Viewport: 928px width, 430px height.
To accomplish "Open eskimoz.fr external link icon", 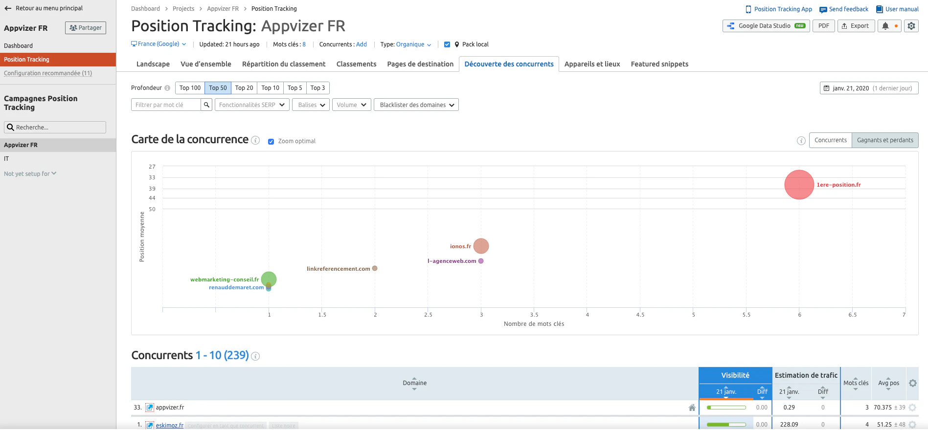I will (150, 425).
